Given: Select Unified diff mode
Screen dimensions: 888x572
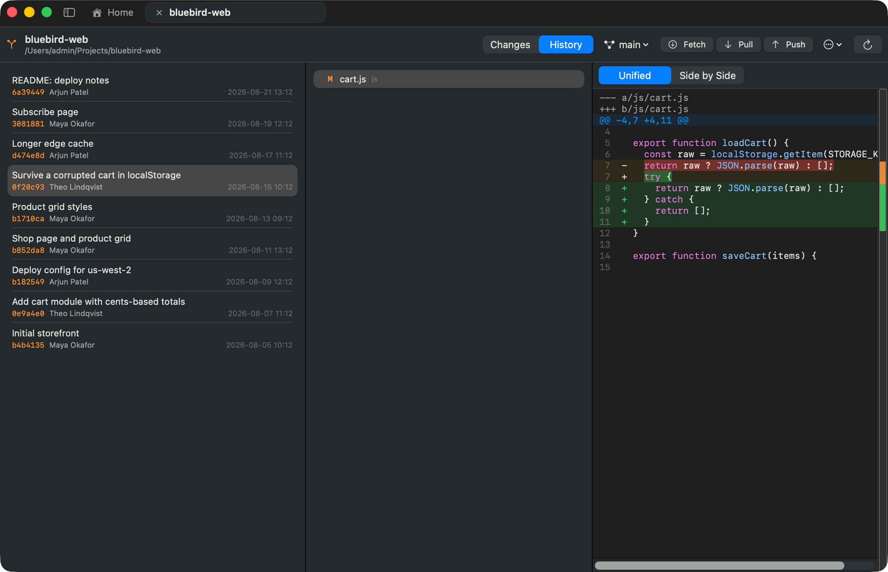Looking at the screenshot, I should tap(635, 75).
